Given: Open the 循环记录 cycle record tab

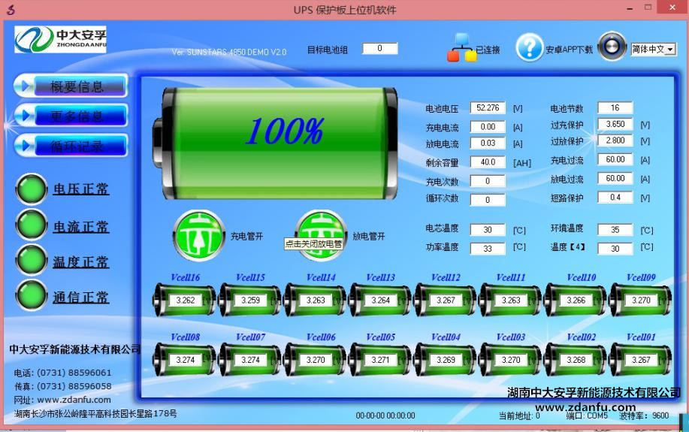Looking at the screenshot, I should pyautogui.click(x=71, y=145).
